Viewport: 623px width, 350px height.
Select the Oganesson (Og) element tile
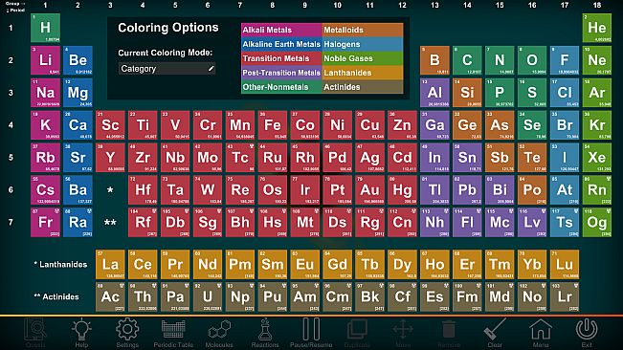(x=597, y=222)
